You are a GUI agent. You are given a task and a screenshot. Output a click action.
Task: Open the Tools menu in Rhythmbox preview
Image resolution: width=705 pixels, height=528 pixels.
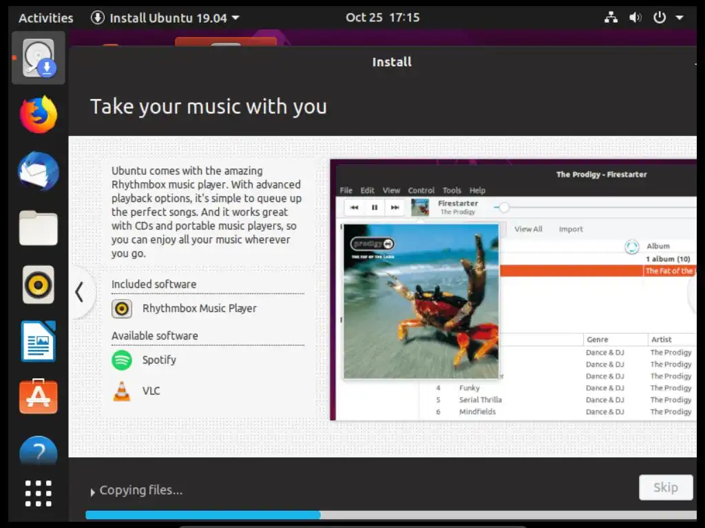452,190
